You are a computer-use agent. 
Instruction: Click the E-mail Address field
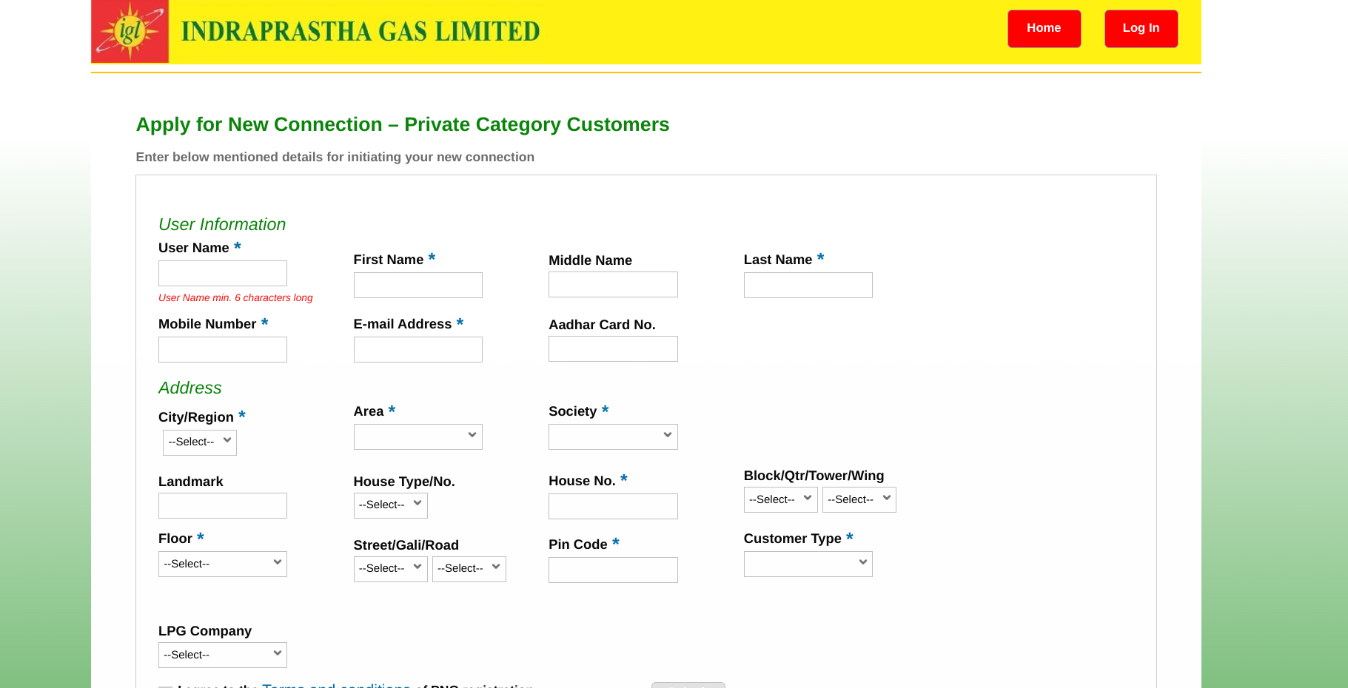(418, 350)
